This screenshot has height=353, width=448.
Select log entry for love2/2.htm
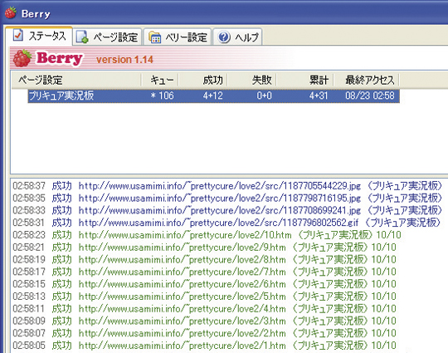204,333
